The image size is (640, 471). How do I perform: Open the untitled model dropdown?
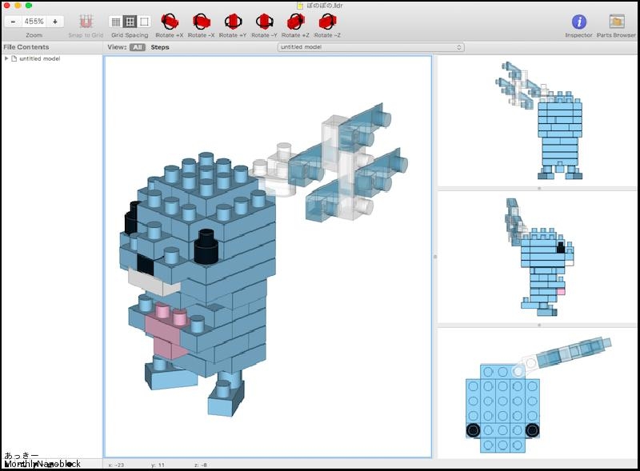(370, 47)
